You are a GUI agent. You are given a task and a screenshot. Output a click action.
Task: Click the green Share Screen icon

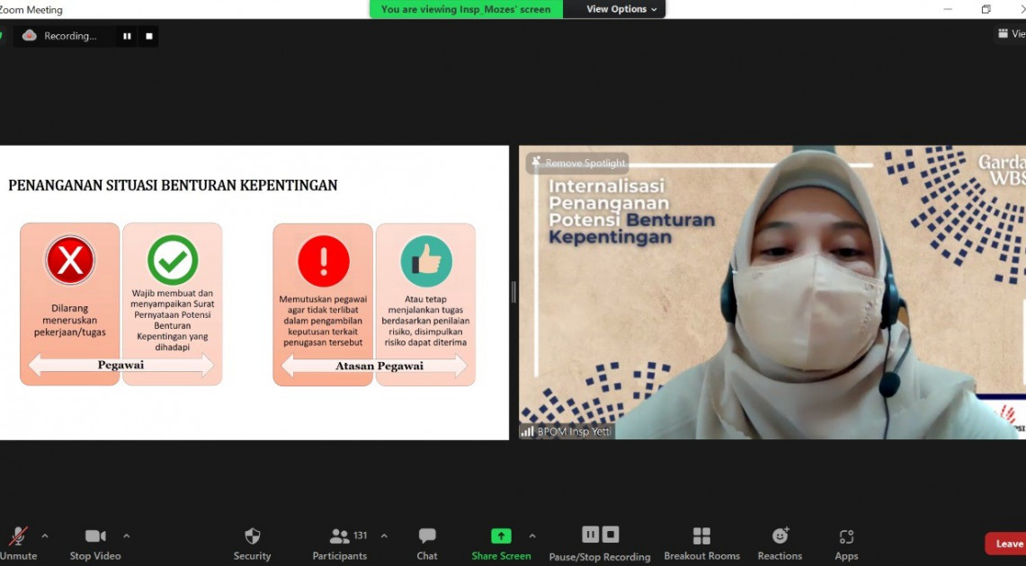pyautogui.click(x=501, y=536)
